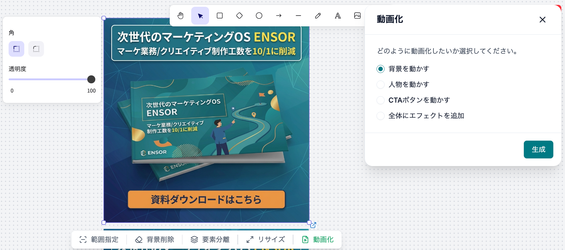Click the 背景削除 action
The image size is (565, 250).
click(155, 240)
